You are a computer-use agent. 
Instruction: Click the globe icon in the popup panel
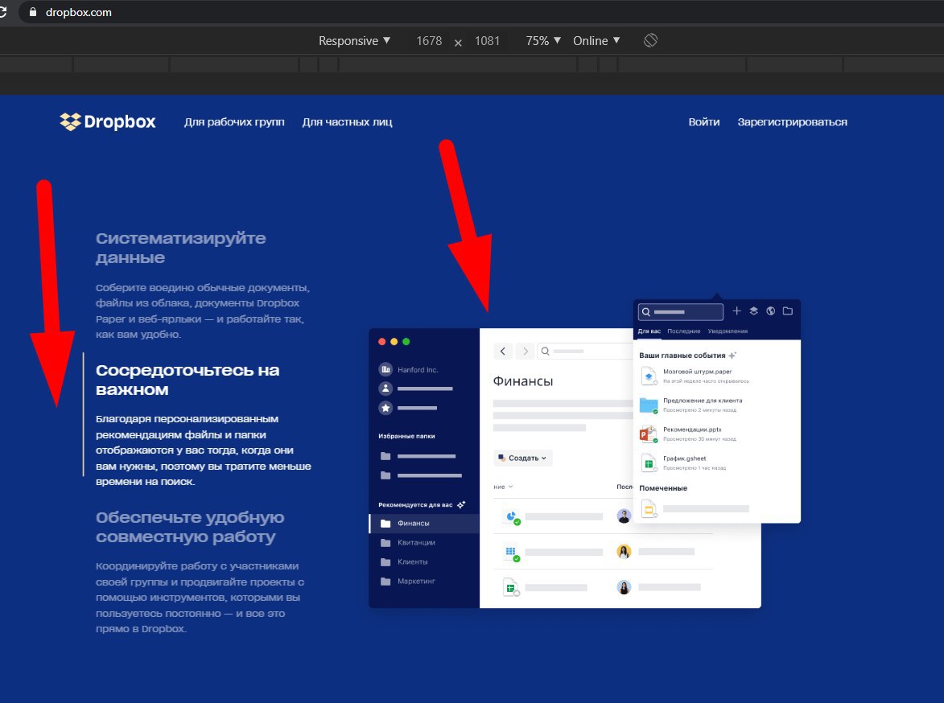coord(770,310)
